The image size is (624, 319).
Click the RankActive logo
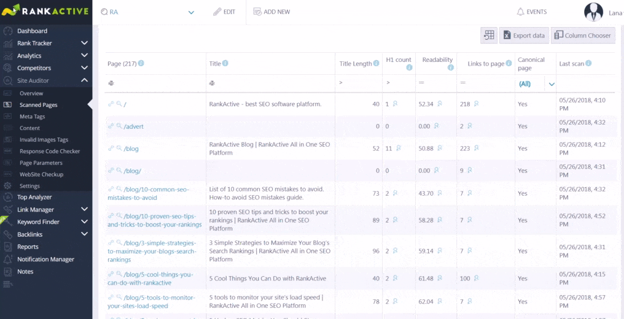point(45,10)
